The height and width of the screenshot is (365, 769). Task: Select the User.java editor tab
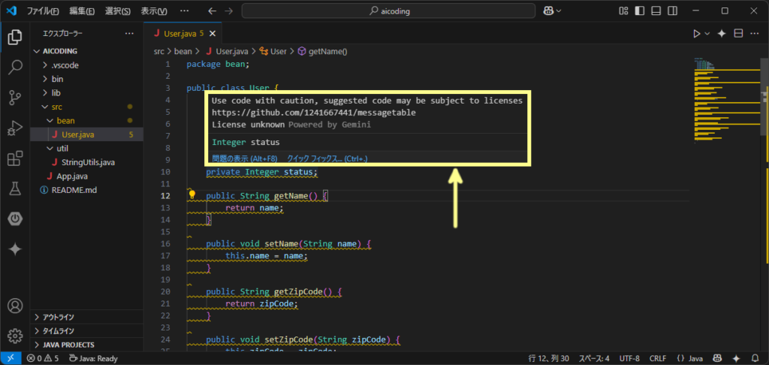click(x=183, y=33)
